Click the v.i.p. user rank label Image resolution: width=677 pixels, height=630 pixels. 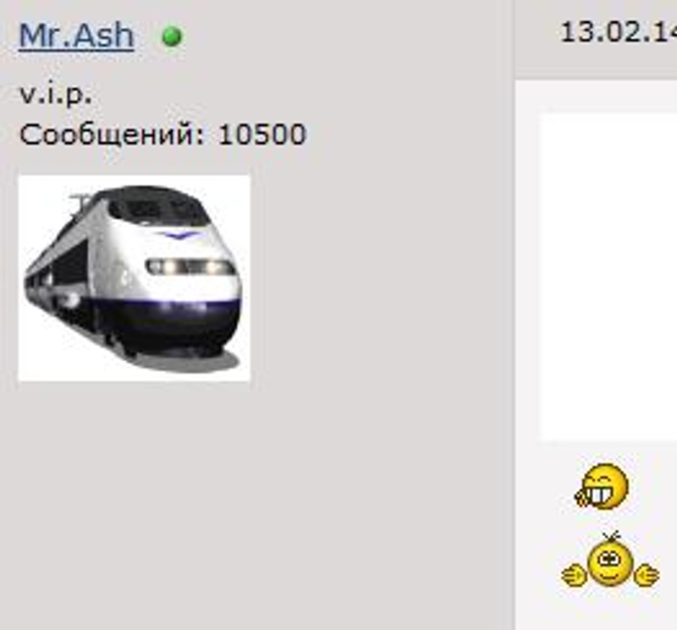click(x=56, y=94)
